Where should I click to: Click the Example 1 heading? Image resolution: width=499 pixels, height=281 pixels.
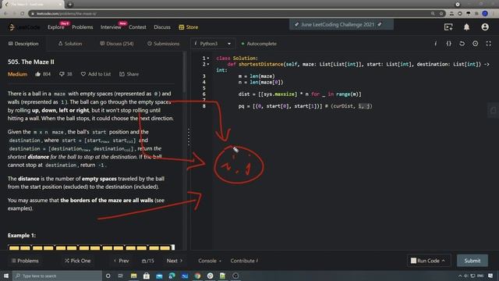22,236
